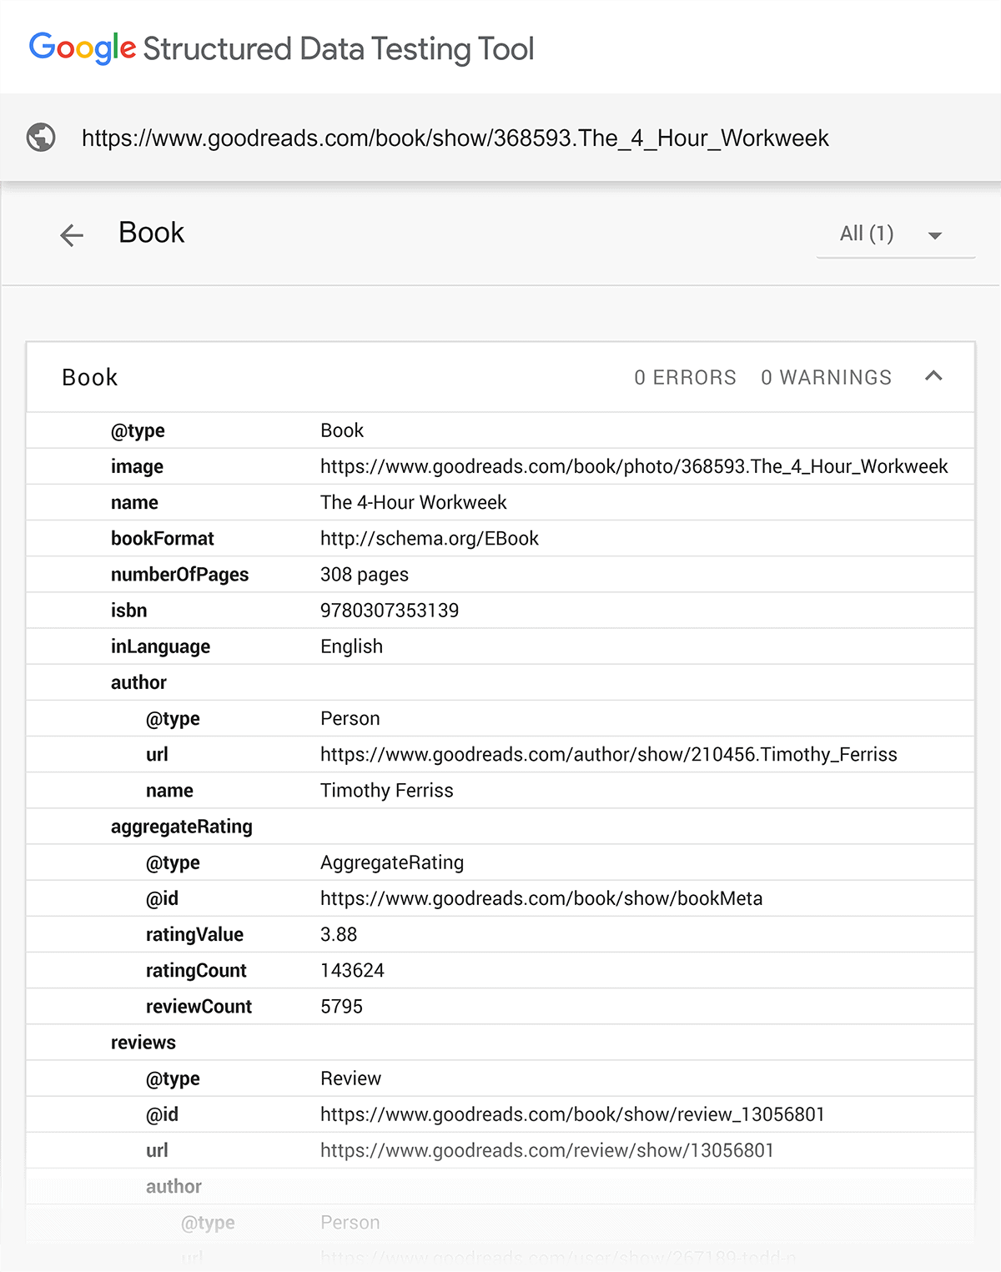Click the numberOfPages property label

tap(179, 575)
